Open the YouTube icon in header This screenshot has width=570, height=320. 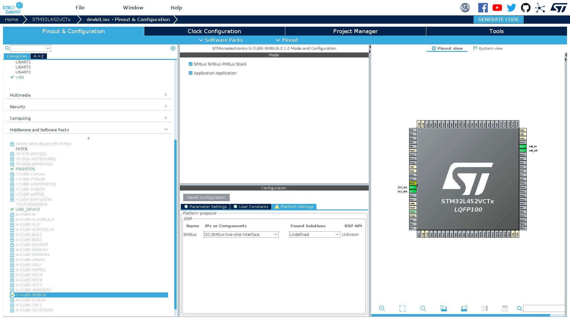pos(497,8)
